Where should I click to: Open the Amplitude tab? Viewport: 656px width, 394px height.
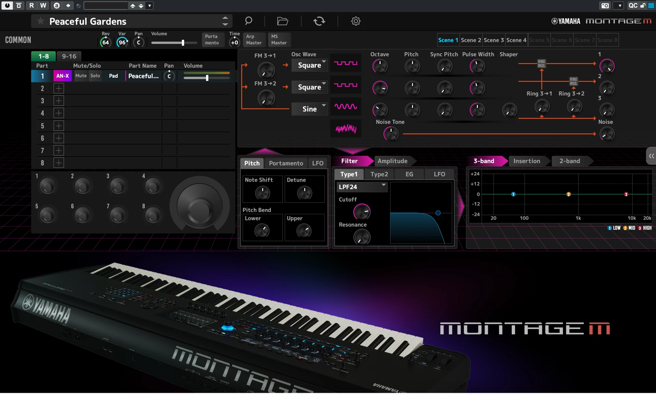click(393, 161)
